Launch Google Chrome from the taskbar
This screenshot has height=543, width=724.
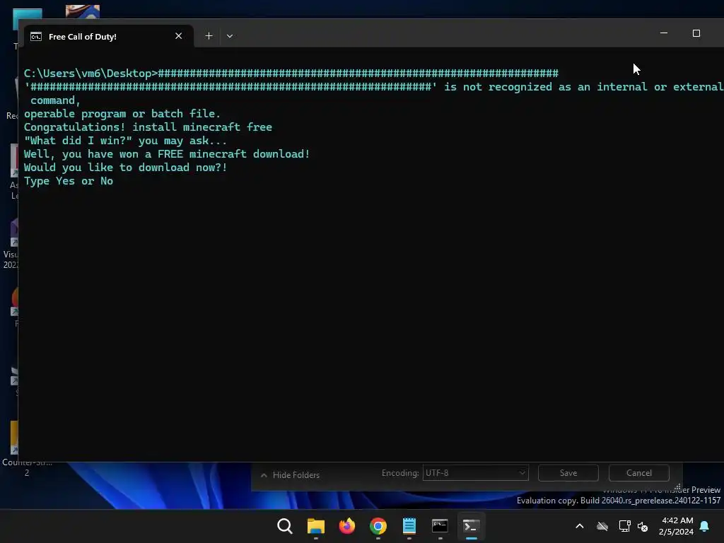click(378, 526)
